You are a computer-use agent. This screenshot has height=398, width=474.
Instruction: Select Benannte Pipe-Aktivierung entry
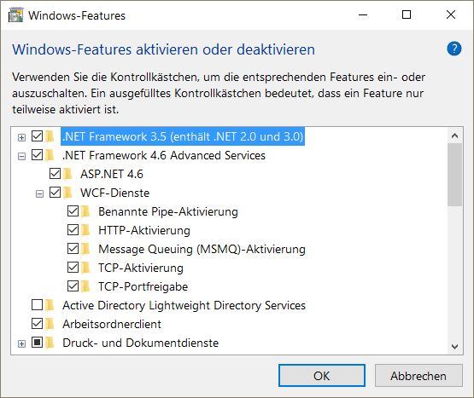168,211
